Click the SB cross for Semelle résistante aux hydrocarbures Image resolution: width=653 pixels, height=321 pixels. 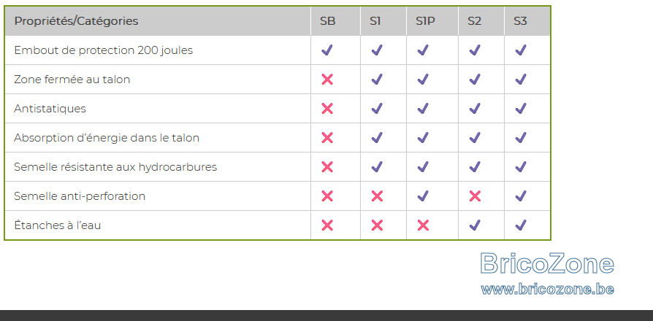click(x=327, y=167)
